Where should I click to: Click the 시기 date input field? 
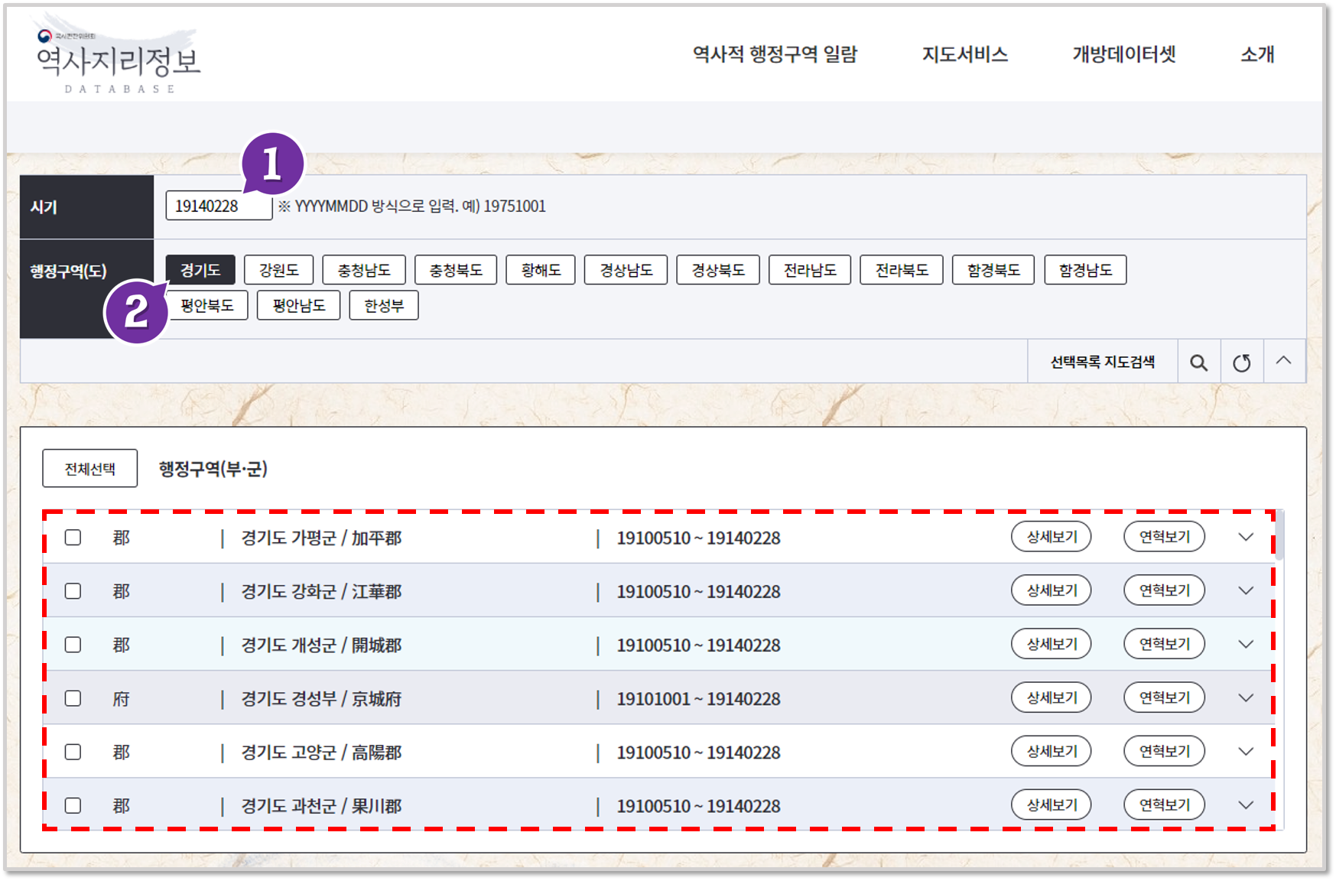pos(219,206)
